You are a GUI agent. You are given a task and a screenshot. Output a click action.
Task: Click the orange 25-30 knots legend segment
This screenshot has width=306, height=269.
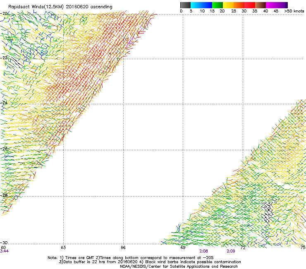point(239,5)
